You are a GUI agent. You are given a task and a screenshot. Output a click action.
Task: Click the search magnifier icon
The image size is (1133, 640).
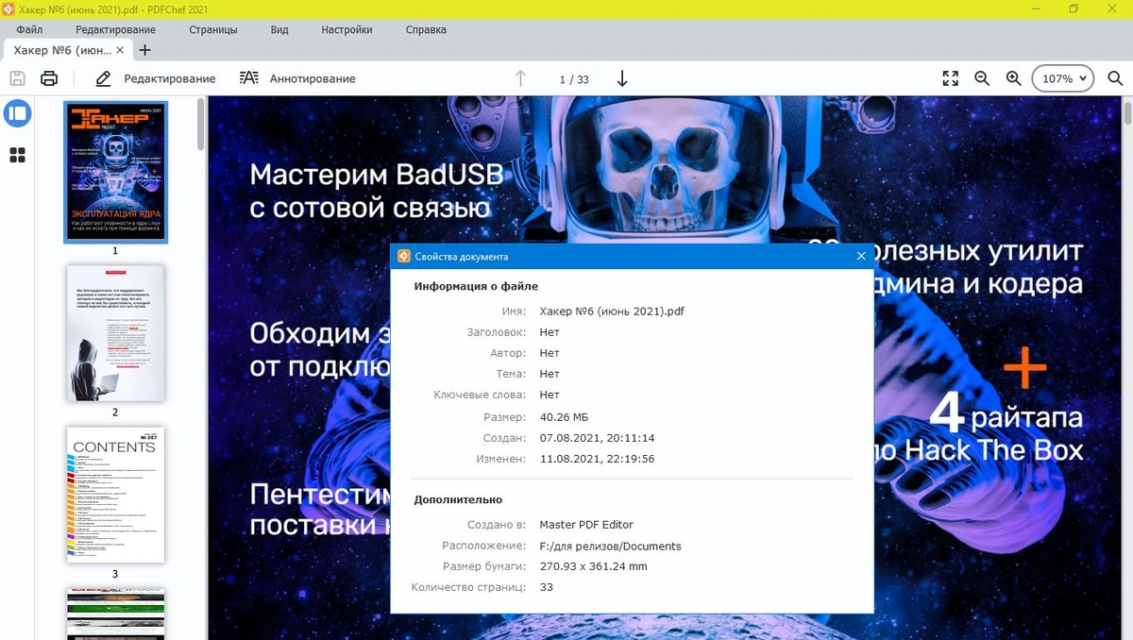1115,78
